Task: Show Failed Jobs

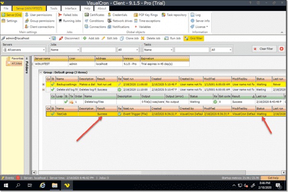Action: (68, 15)
